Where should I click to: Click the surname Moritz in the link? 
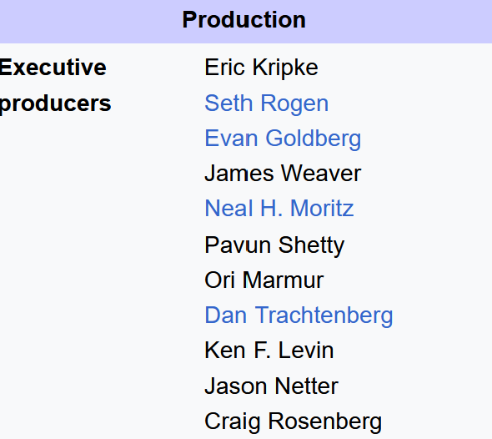click(x=322, y=208)
